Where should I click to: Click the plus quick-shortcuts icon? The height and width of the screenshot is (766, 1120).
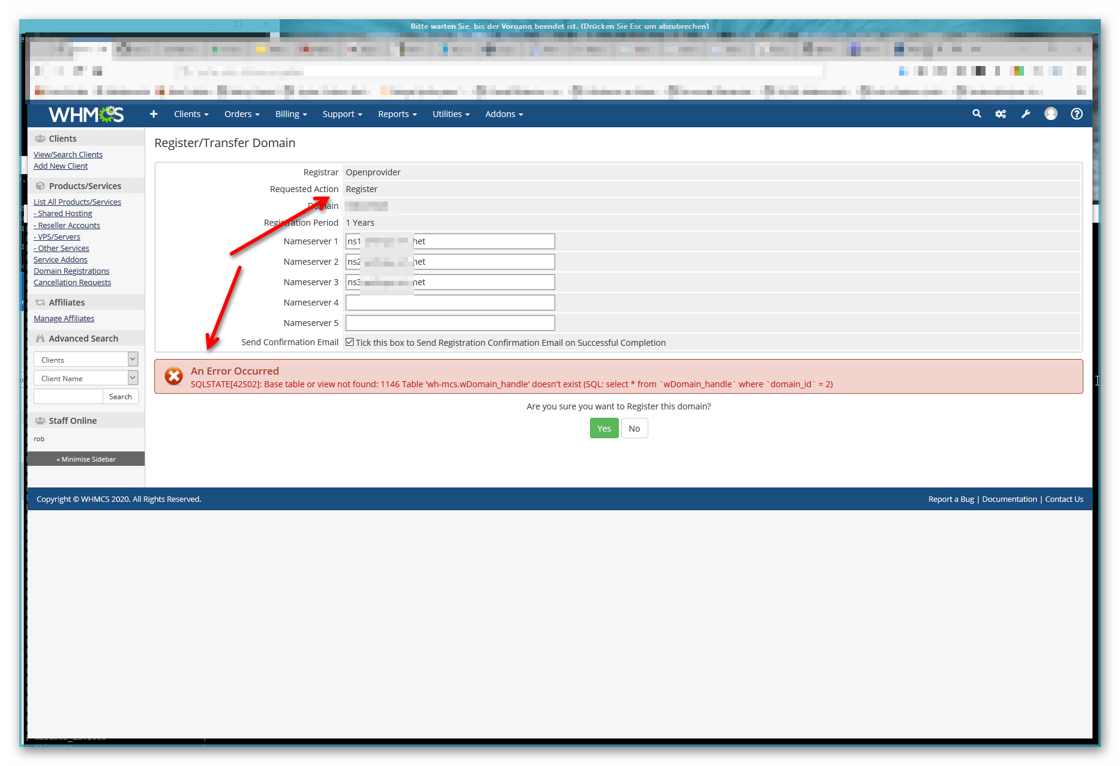[154, 113]
